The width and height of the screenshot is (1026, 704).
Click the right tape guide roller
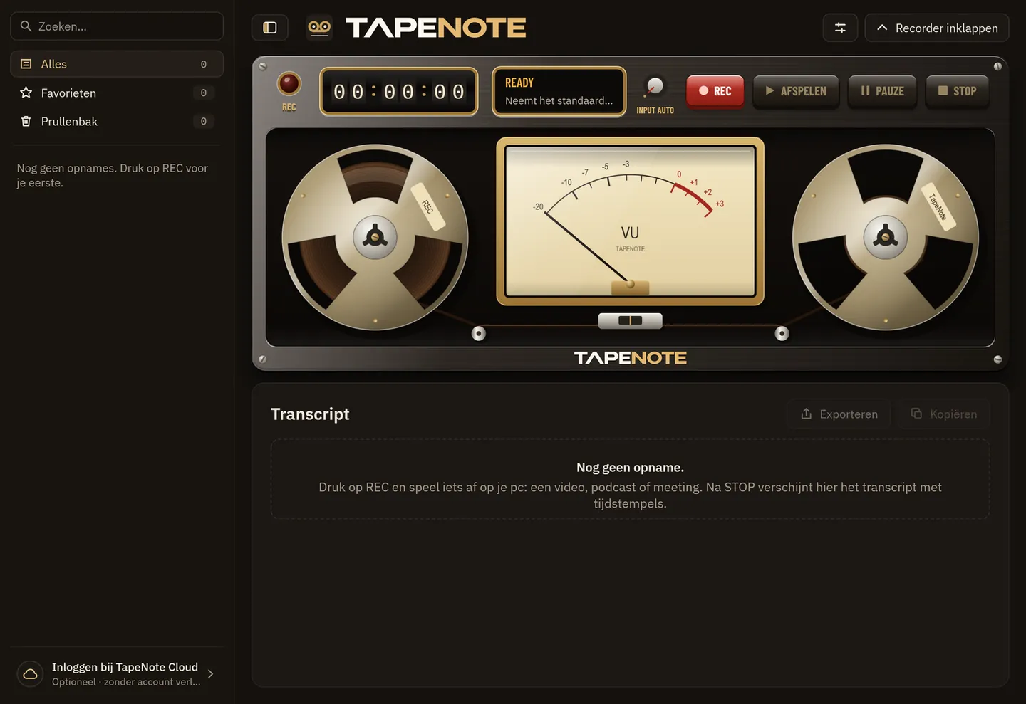(782, 333)
